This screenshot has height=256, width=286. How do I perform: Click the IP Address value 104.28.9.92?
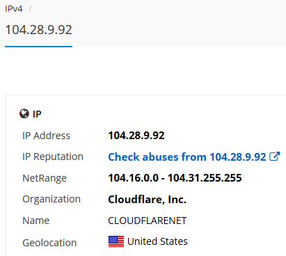point(136,136)
